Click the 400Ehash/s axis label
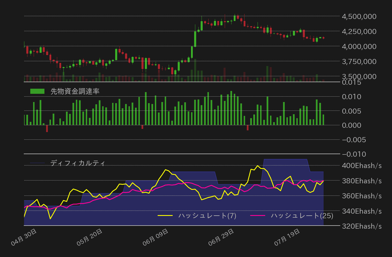This screenshot has width=392, height=257. [361, 165]
